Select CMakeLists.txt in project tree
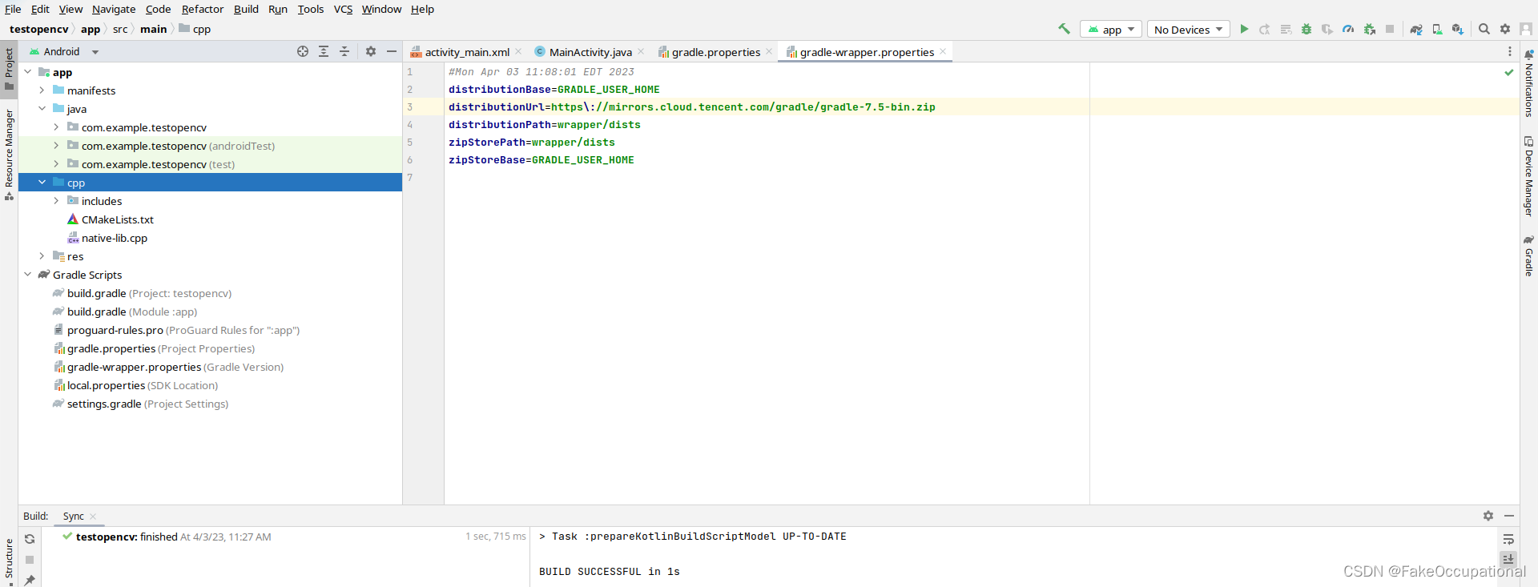 tap(117, 219)
